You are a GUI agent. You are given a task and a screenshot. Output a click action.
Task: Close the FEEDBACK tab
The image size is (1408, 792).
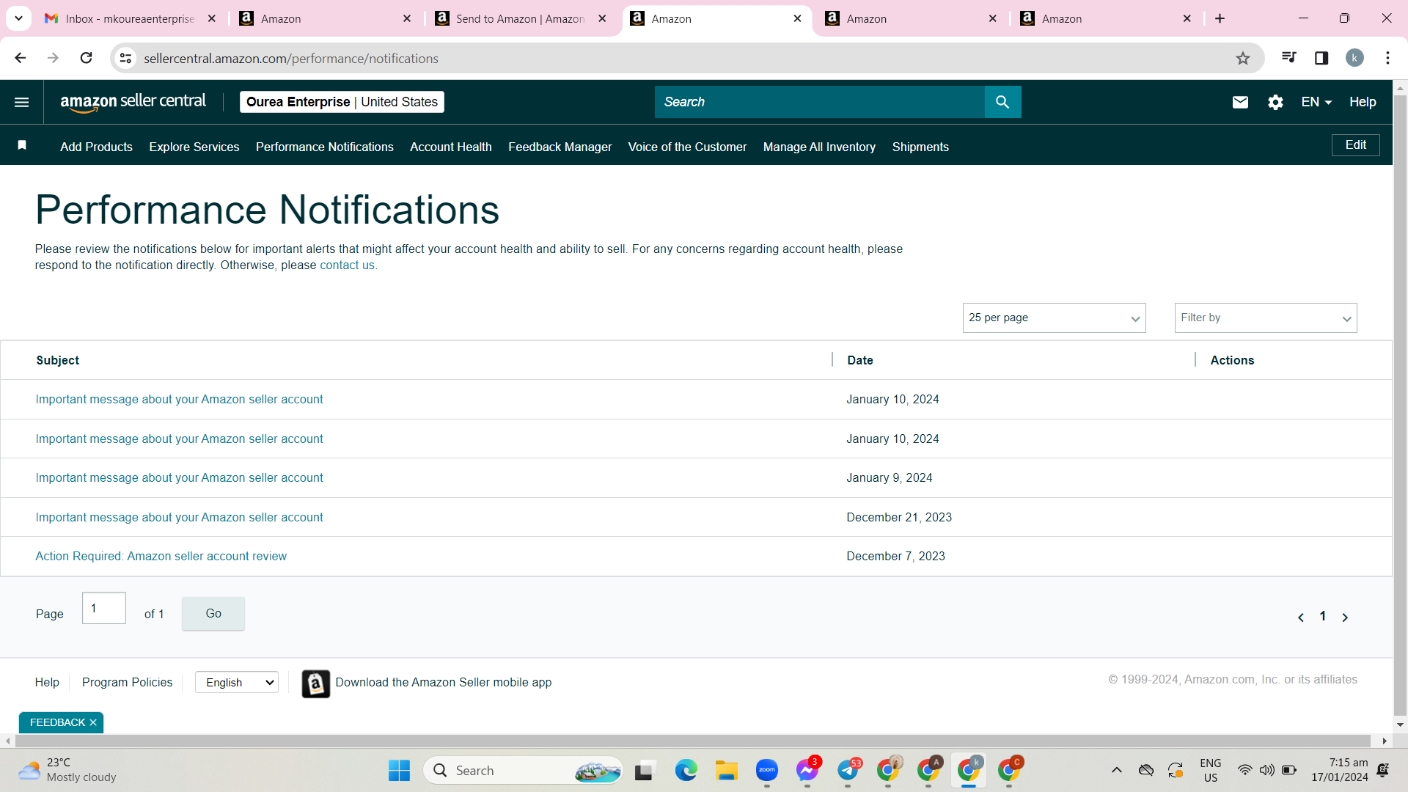93,722
